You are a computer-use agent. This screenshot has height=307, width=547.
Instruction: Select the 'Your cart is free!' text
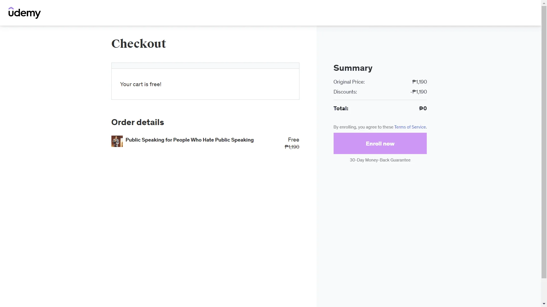(x=141, y=84)
